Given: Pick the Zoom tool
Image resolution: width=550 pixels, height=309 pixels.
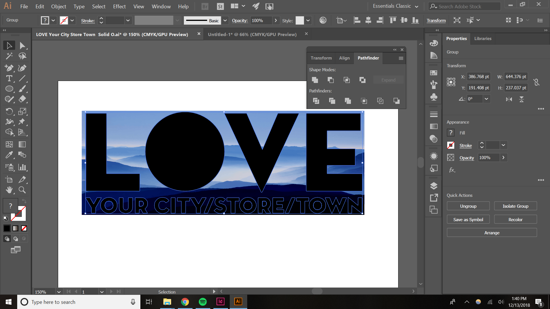Looking at the screenshot, I should 22,190.
